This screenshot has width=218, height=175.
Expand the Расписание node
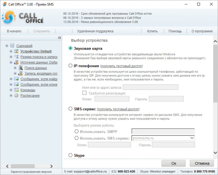11,96
